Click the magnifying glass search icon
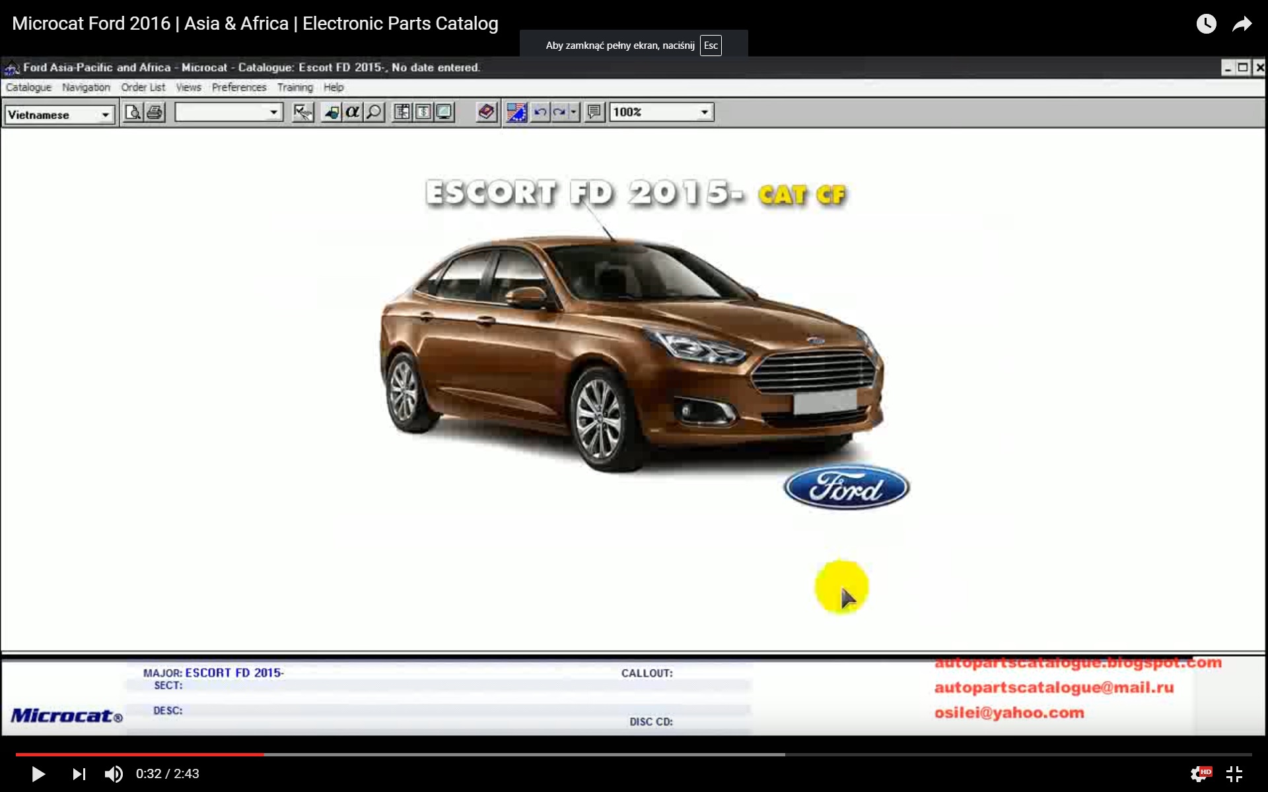The image size is (1268, 792). coord(374,112)
